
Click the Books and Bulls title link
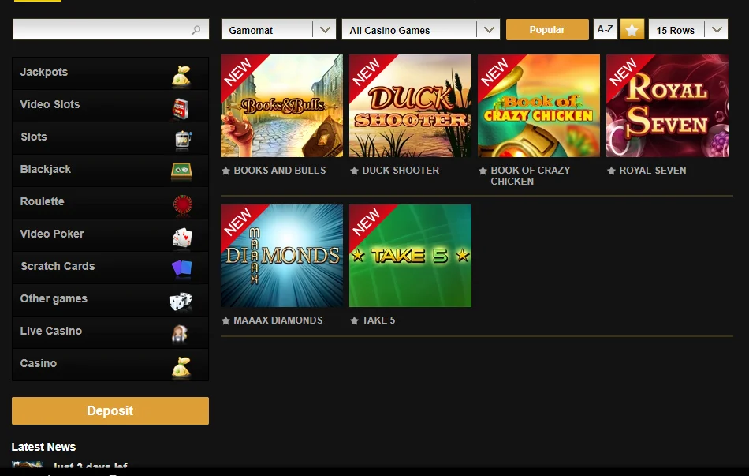pyautogui.click(x=280, y=171)
